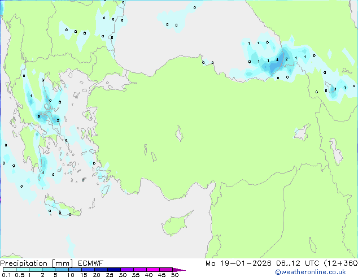Click the legend scale label 45
Image resolution: width=358 pixels, height=277 pixels.
161,275
